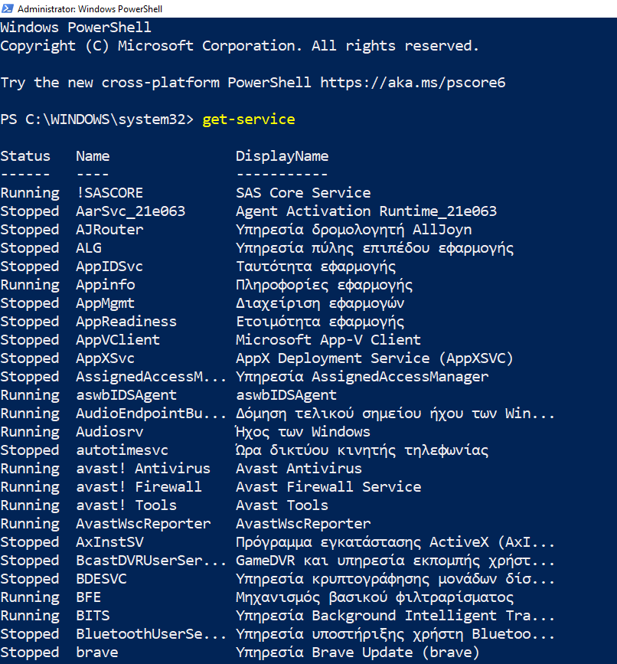Image resolution: width=617 pixels, height=664 pixels.
Task: Click the DisplayName column header
Action: click(x=282, y=156)
